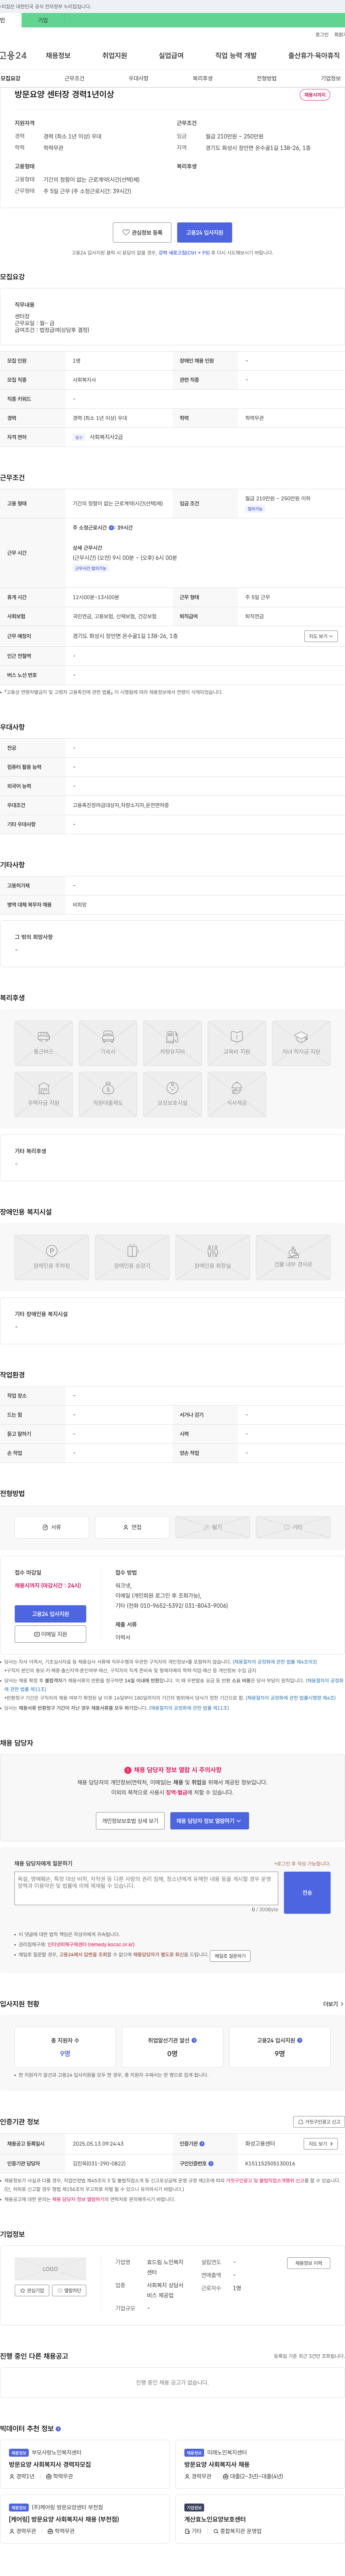This screenshot has width=345, height=2576.
Task: Click 전송 button to send question
Action: click(x=307, y=1893)
